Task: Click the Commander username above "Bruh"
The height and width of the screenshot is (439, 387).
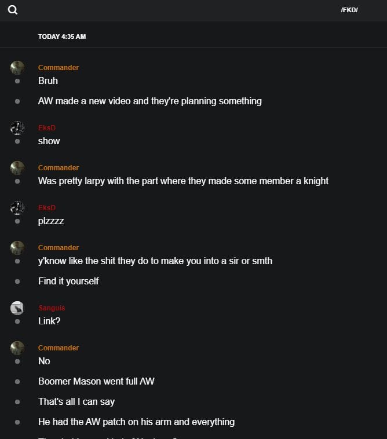Action: coord(59,68)
